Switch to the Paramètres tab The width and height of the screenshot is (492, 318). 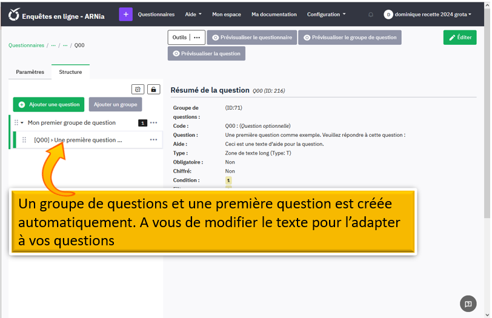click(x=30, y=72)
